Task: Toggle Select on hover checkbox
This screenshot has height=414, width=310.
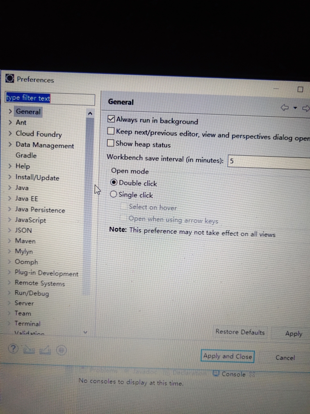Action: click(x=123, y=207)
